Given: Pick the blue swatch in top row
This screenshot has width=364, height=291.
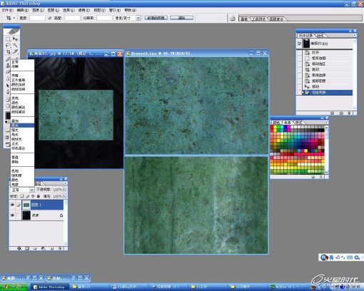Looking at the screenshot, I should coord(285,127).
